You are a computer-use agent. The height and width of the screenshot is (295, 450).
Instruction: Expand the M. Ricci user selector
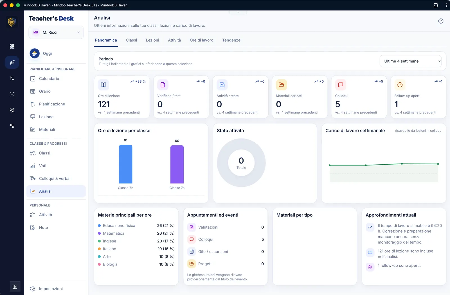pyautogui.click(x=56, y=32)
